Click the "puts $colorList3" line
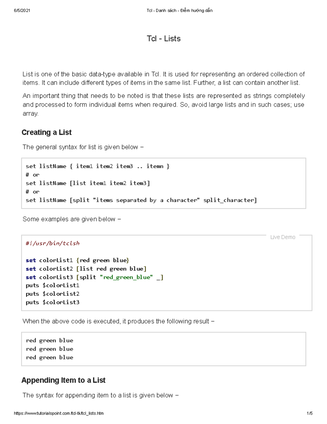 point(53,302)
